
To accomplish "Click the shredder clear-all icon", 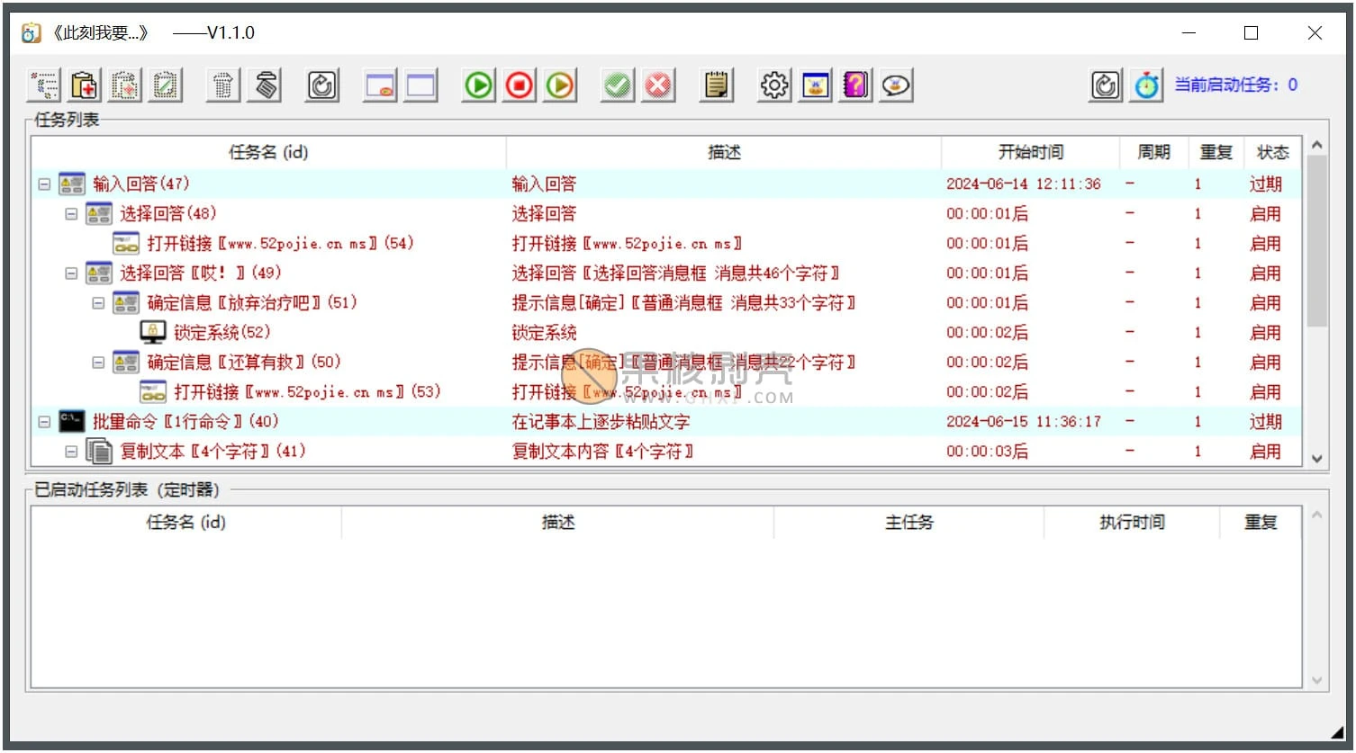I will click(x=266, y=85).
